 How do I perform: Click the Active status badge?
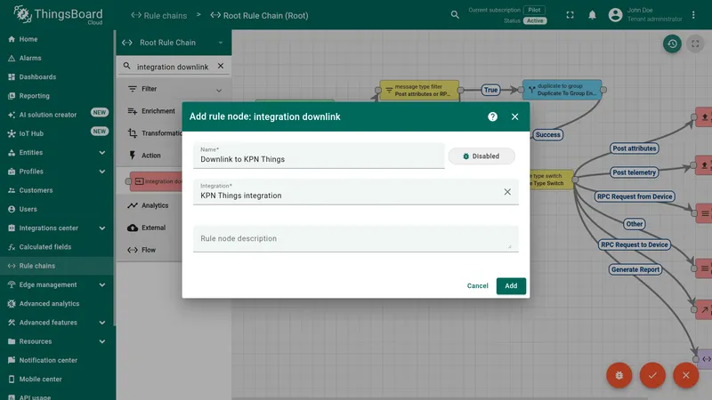tap(535, 20)
